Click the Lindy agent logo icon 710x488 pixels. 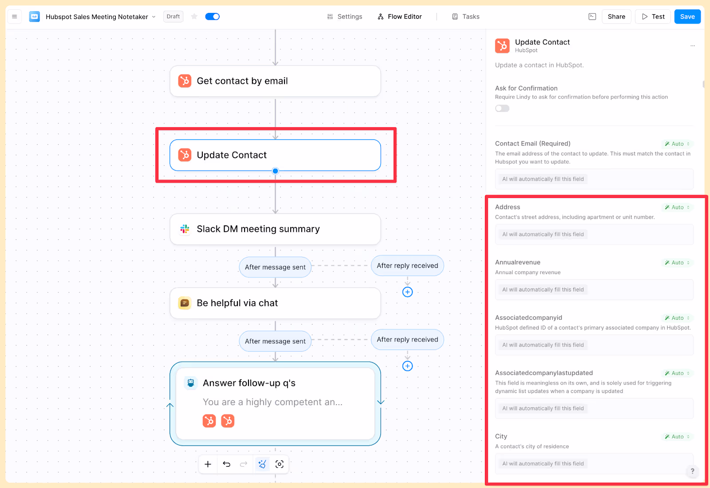coord(35,17)
